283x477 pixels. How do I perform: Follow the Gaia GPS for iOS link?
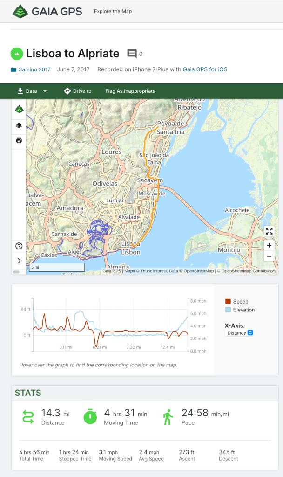click(x=205, y=69)
